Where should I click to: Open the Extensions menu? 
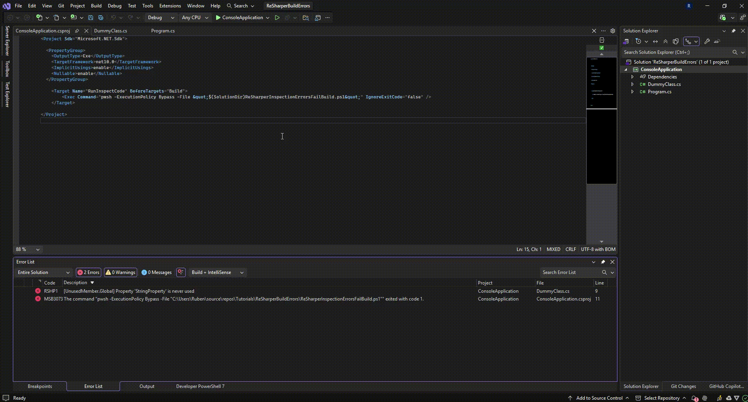click(170, 6)
